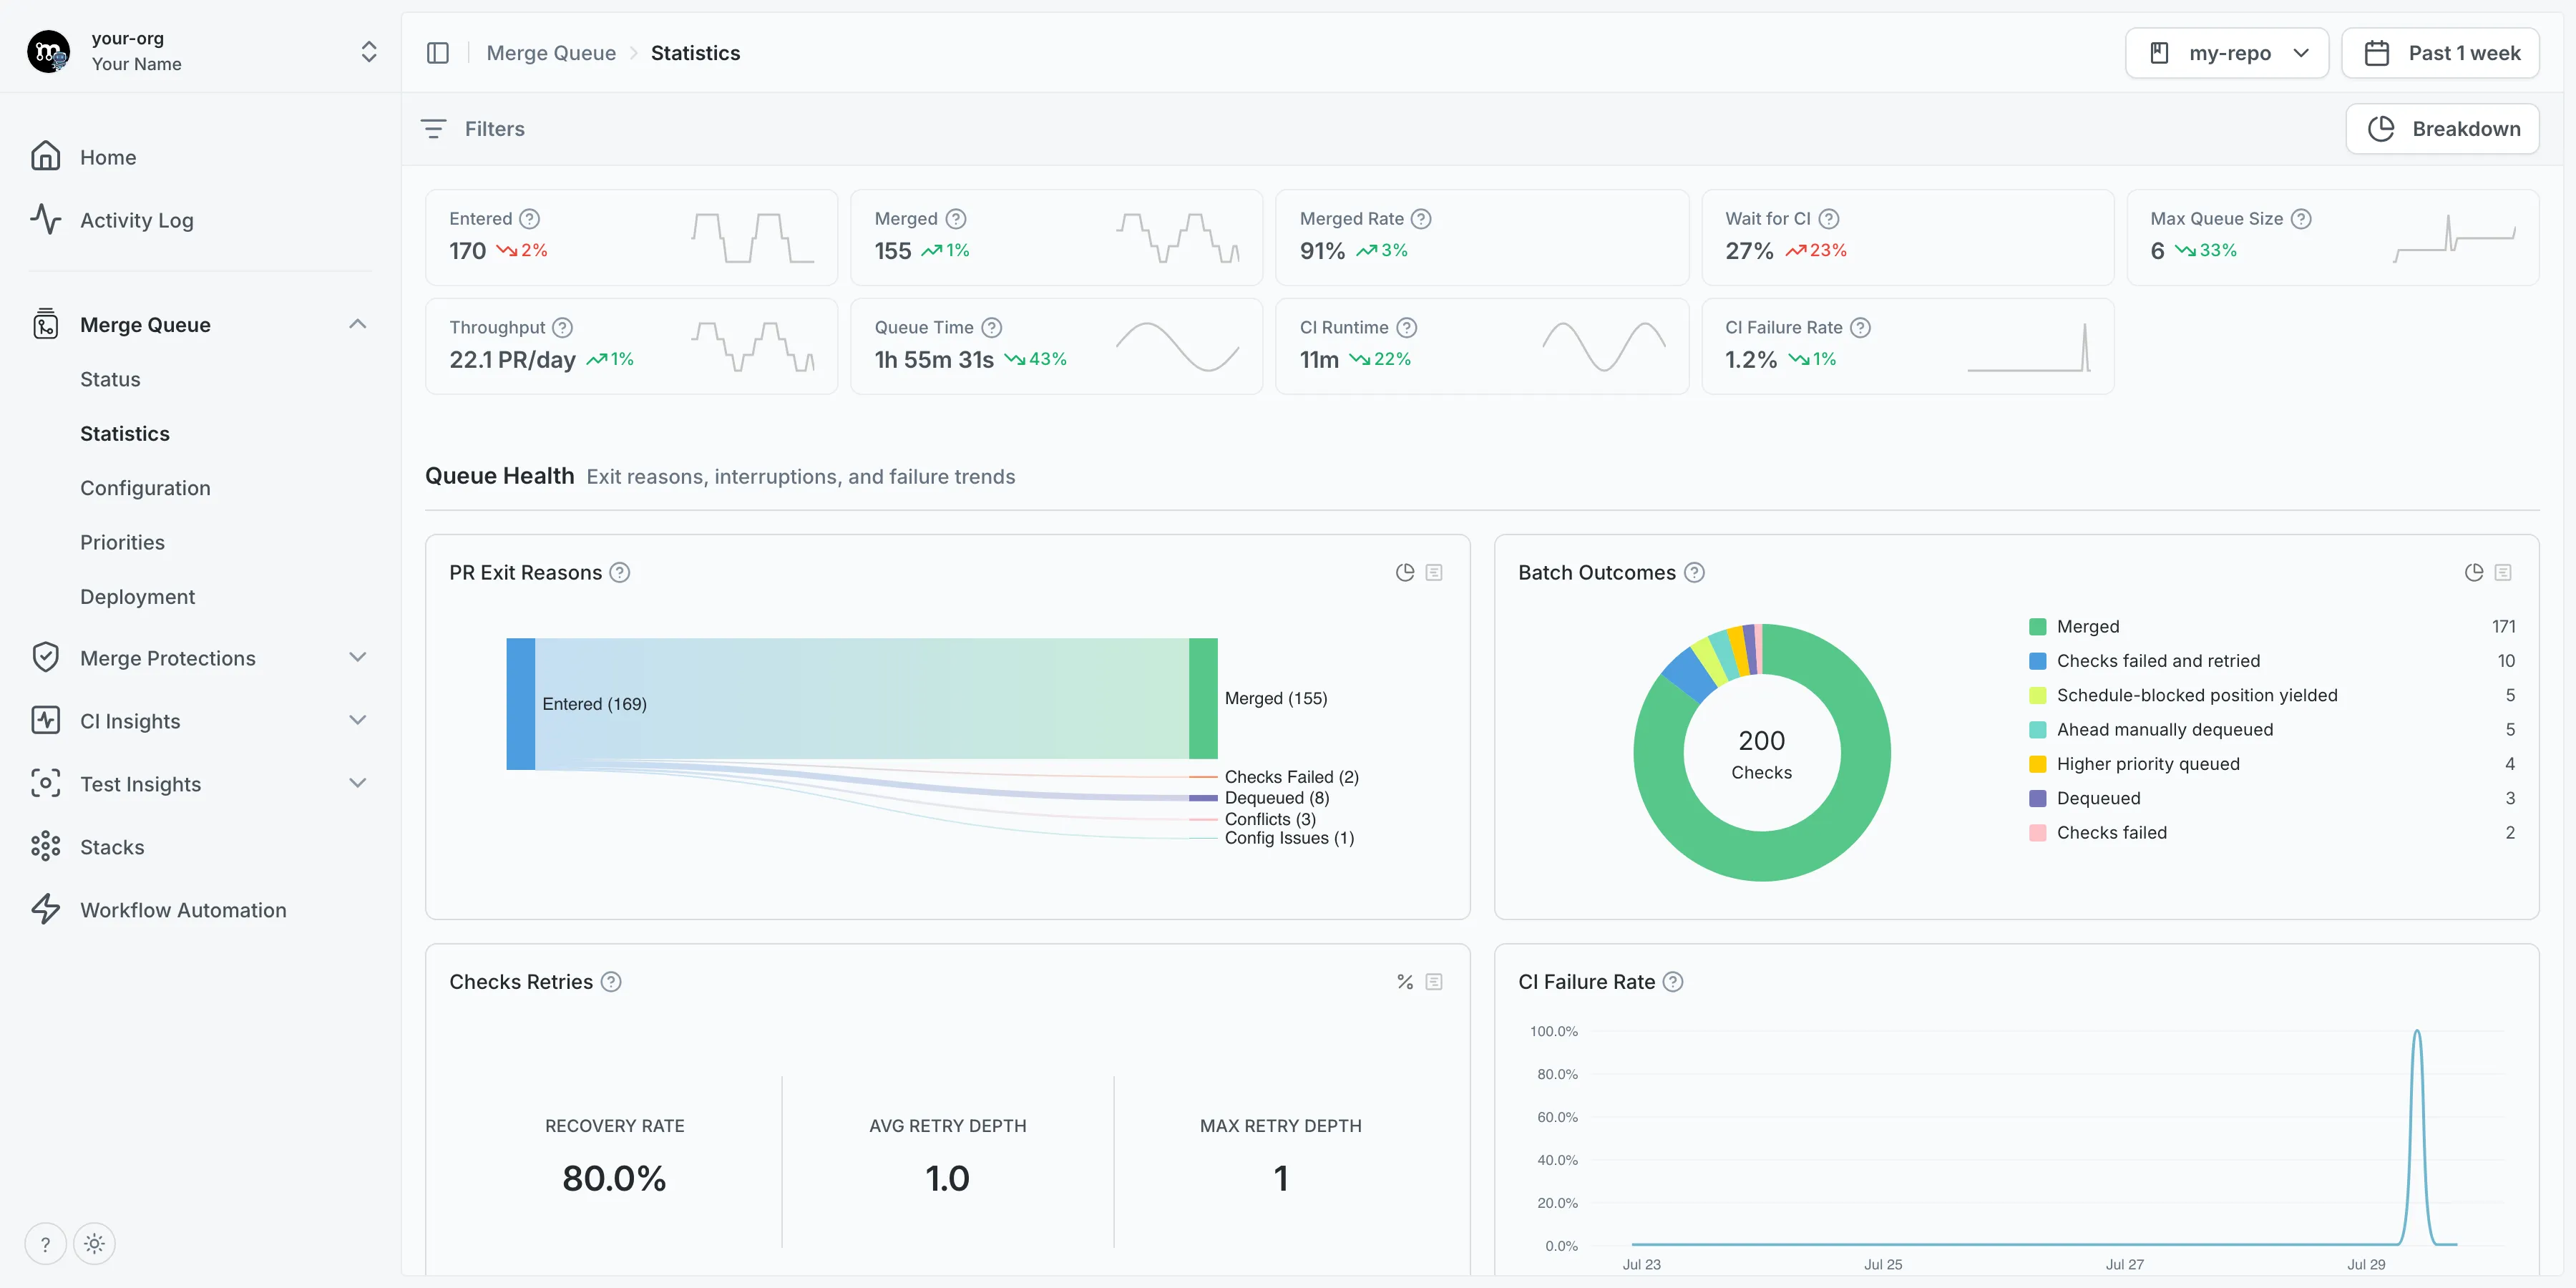Open the Configuration menu item
The image size is (2576, 1288).
(145, 488)
